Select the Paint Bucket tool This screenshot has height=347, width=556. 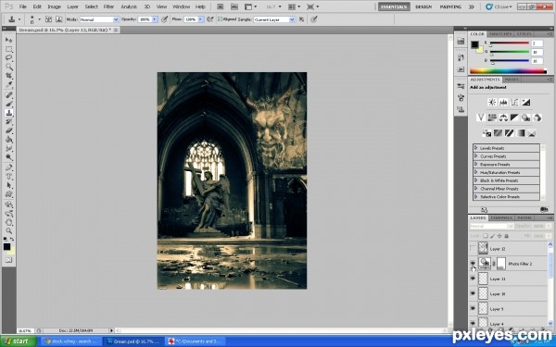pos(9,140)
